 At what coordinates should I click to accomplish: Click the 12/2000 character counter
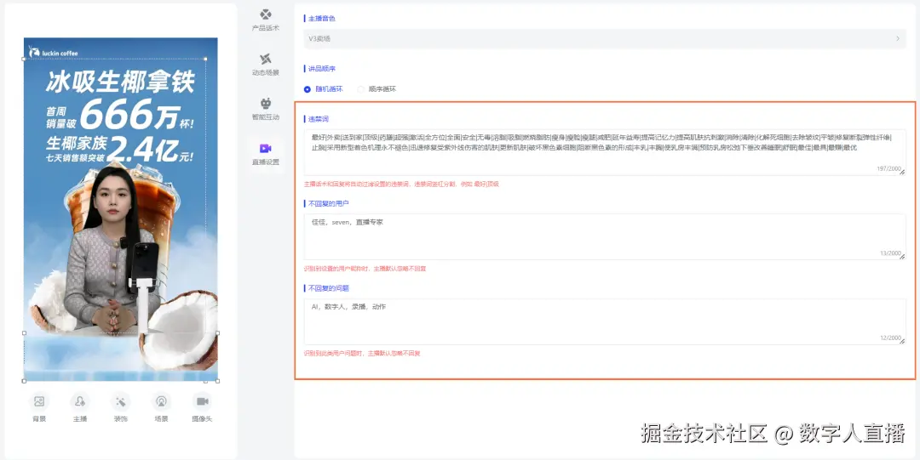click(890, 338)
